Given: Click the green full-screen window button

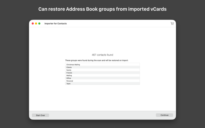Looking at the screenshot, I should 39,23.
